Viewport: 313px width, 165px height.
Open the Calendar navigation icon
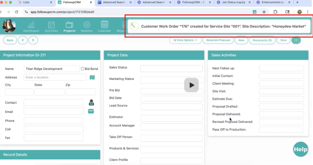pyautogui.click(x=104, y=27)
